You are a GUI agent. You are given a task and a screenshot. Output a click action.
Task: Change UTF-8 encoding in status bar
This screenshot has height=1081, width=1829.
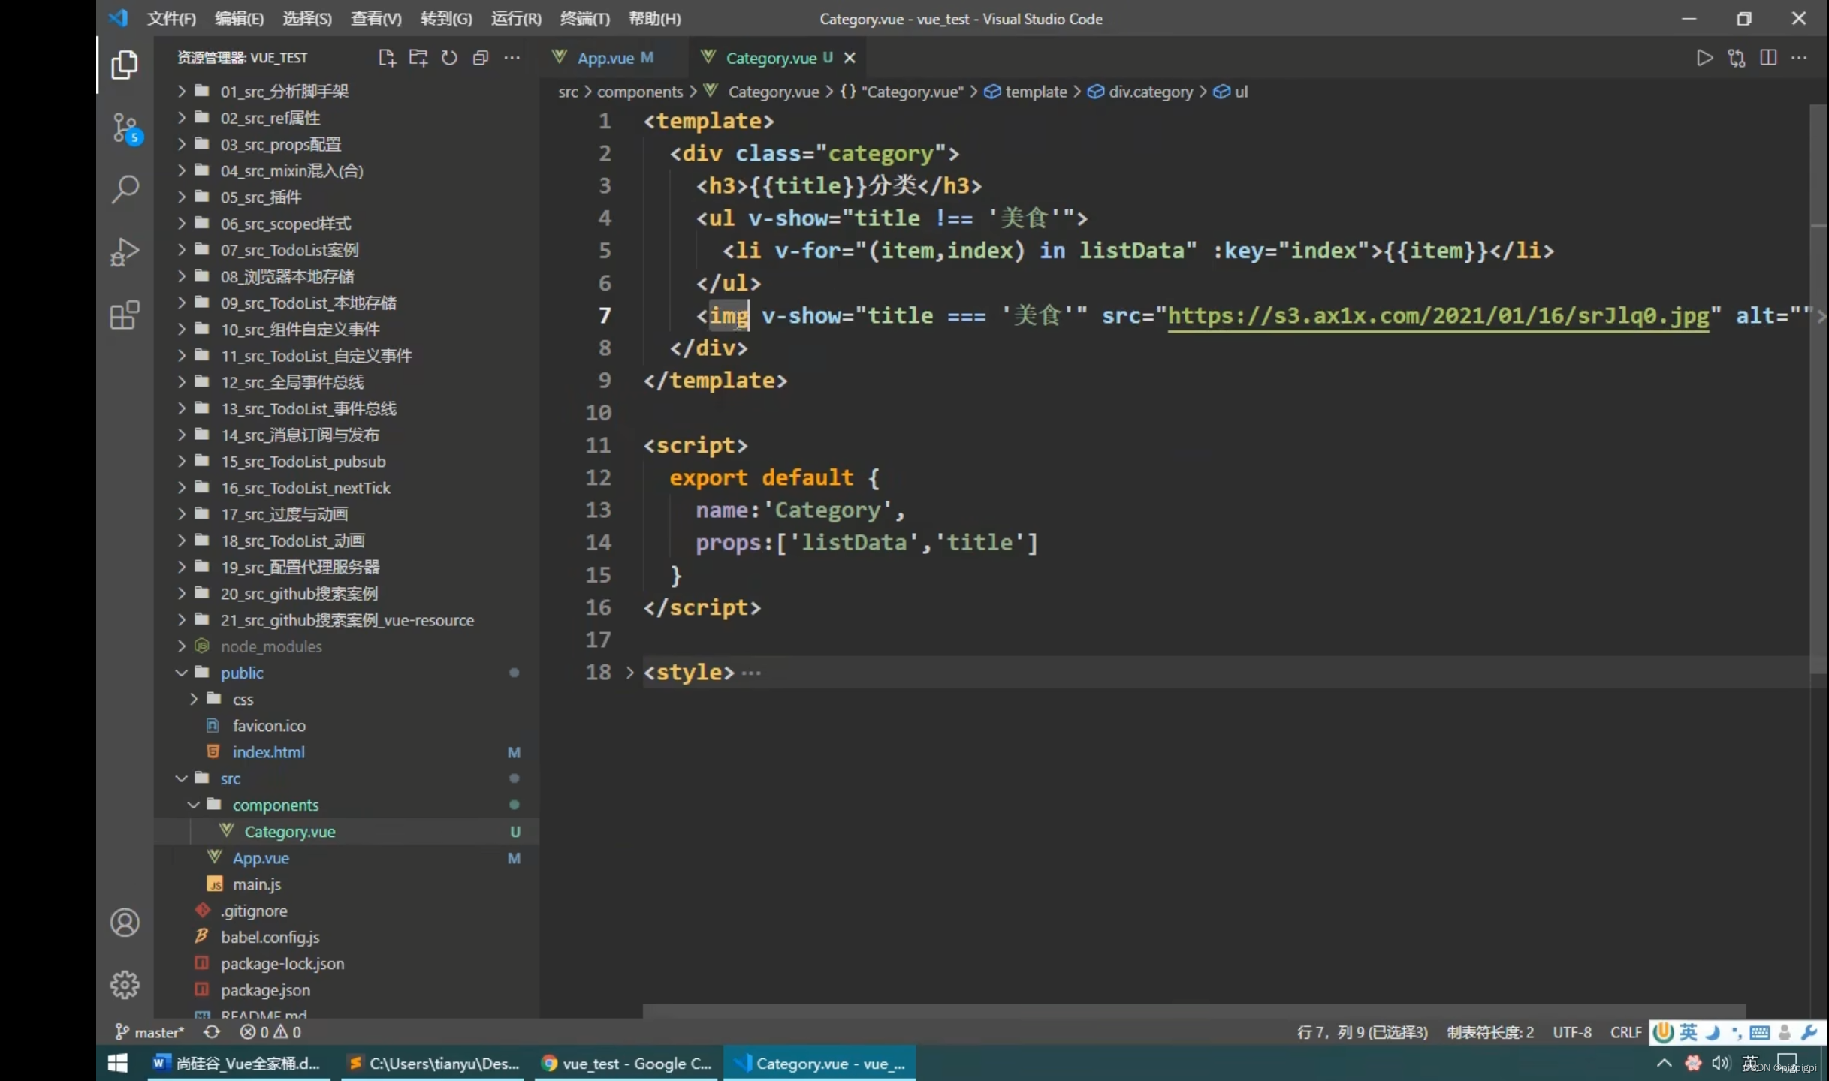1572,1032
